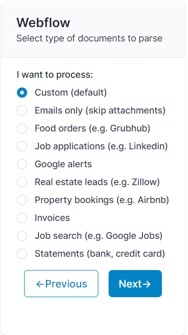Click the Webflow heading text
Image resolution: width=188 pixels, height=335 pixels.
tap(43, 23)
